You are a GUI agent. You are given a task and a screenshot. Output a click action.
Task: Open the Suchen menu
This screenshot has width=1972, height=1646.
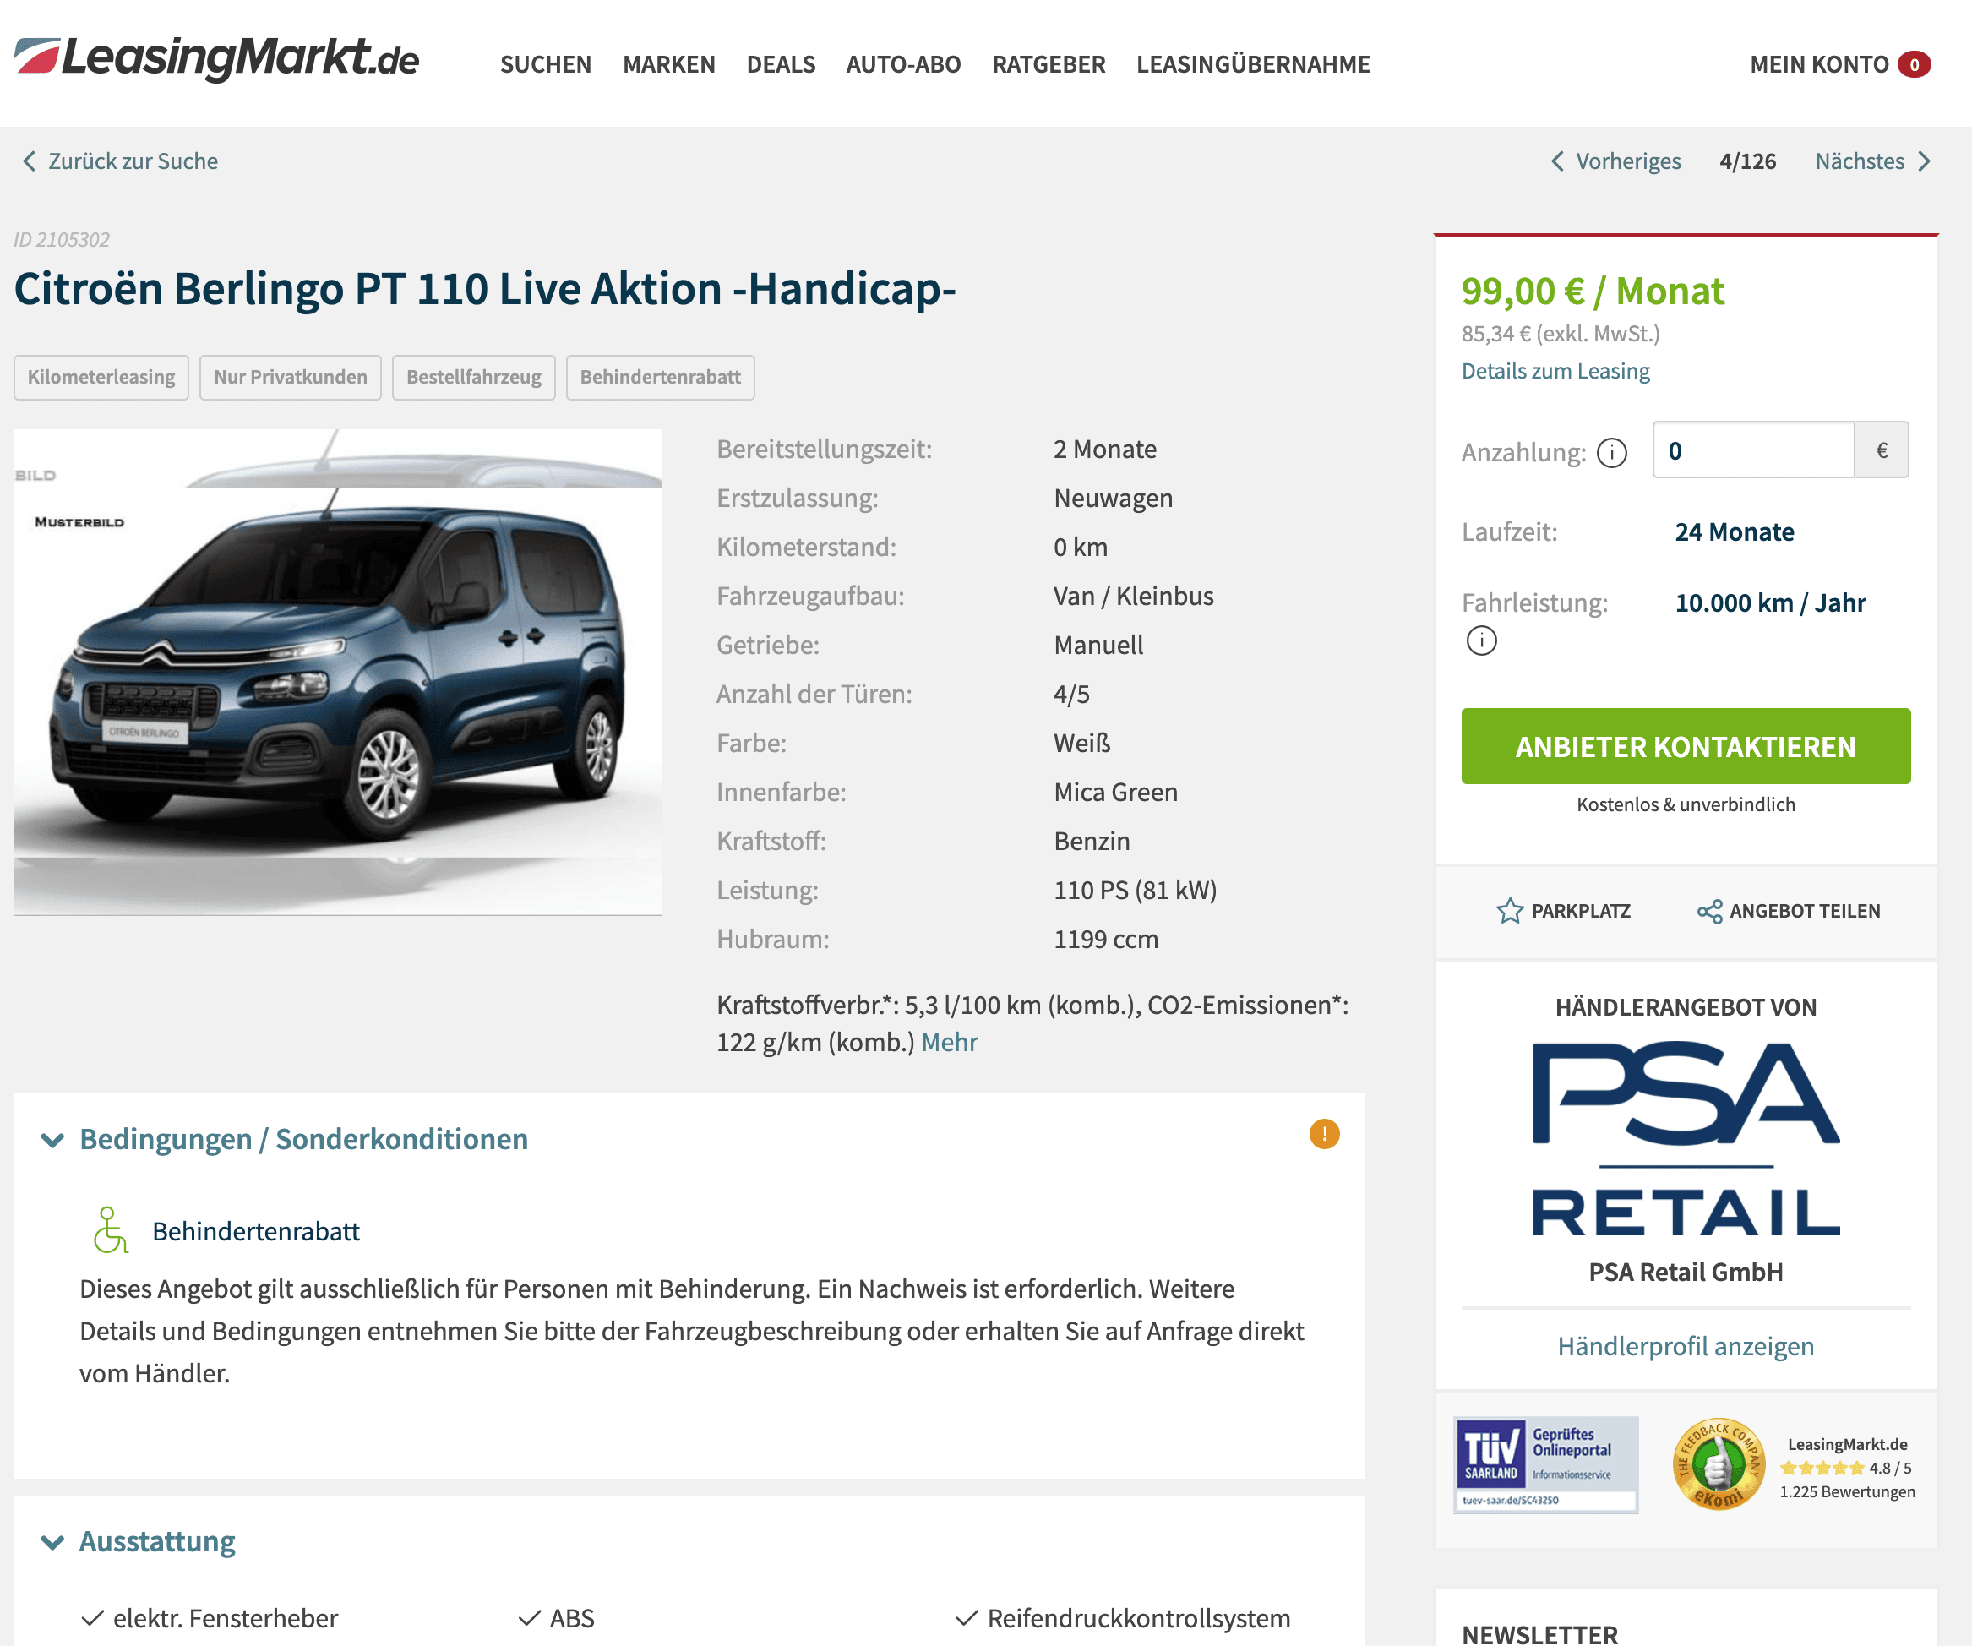[x=546, y=65]
